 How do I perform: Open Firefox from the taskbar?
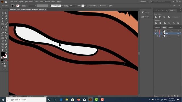(79, 99)
